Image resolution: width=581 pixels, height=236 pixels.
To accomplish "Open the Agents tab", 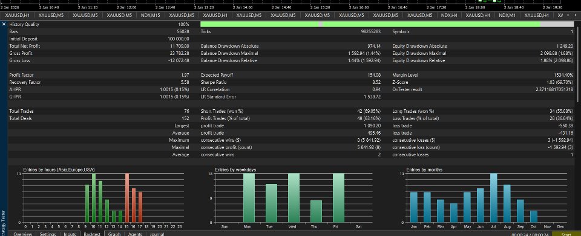I will (135, 234).
